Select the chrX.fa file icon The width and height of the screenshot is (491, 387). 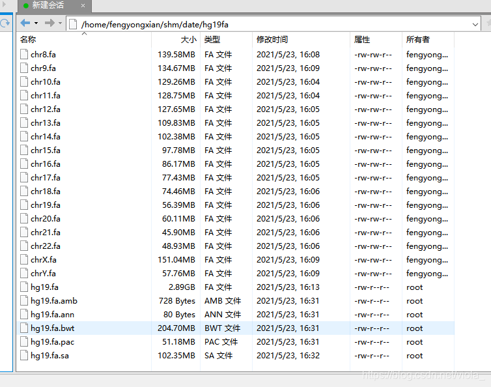point(24,259)
